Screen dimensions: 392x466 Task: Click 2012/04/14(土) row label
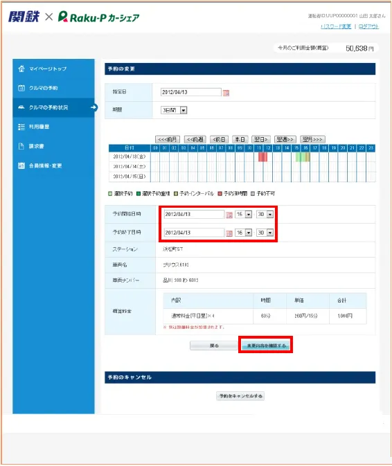click(130, 167)
